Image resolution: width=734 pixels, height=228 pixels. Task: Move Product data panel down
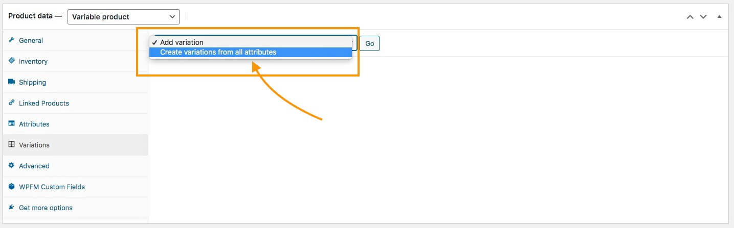(x=703, y=17)
